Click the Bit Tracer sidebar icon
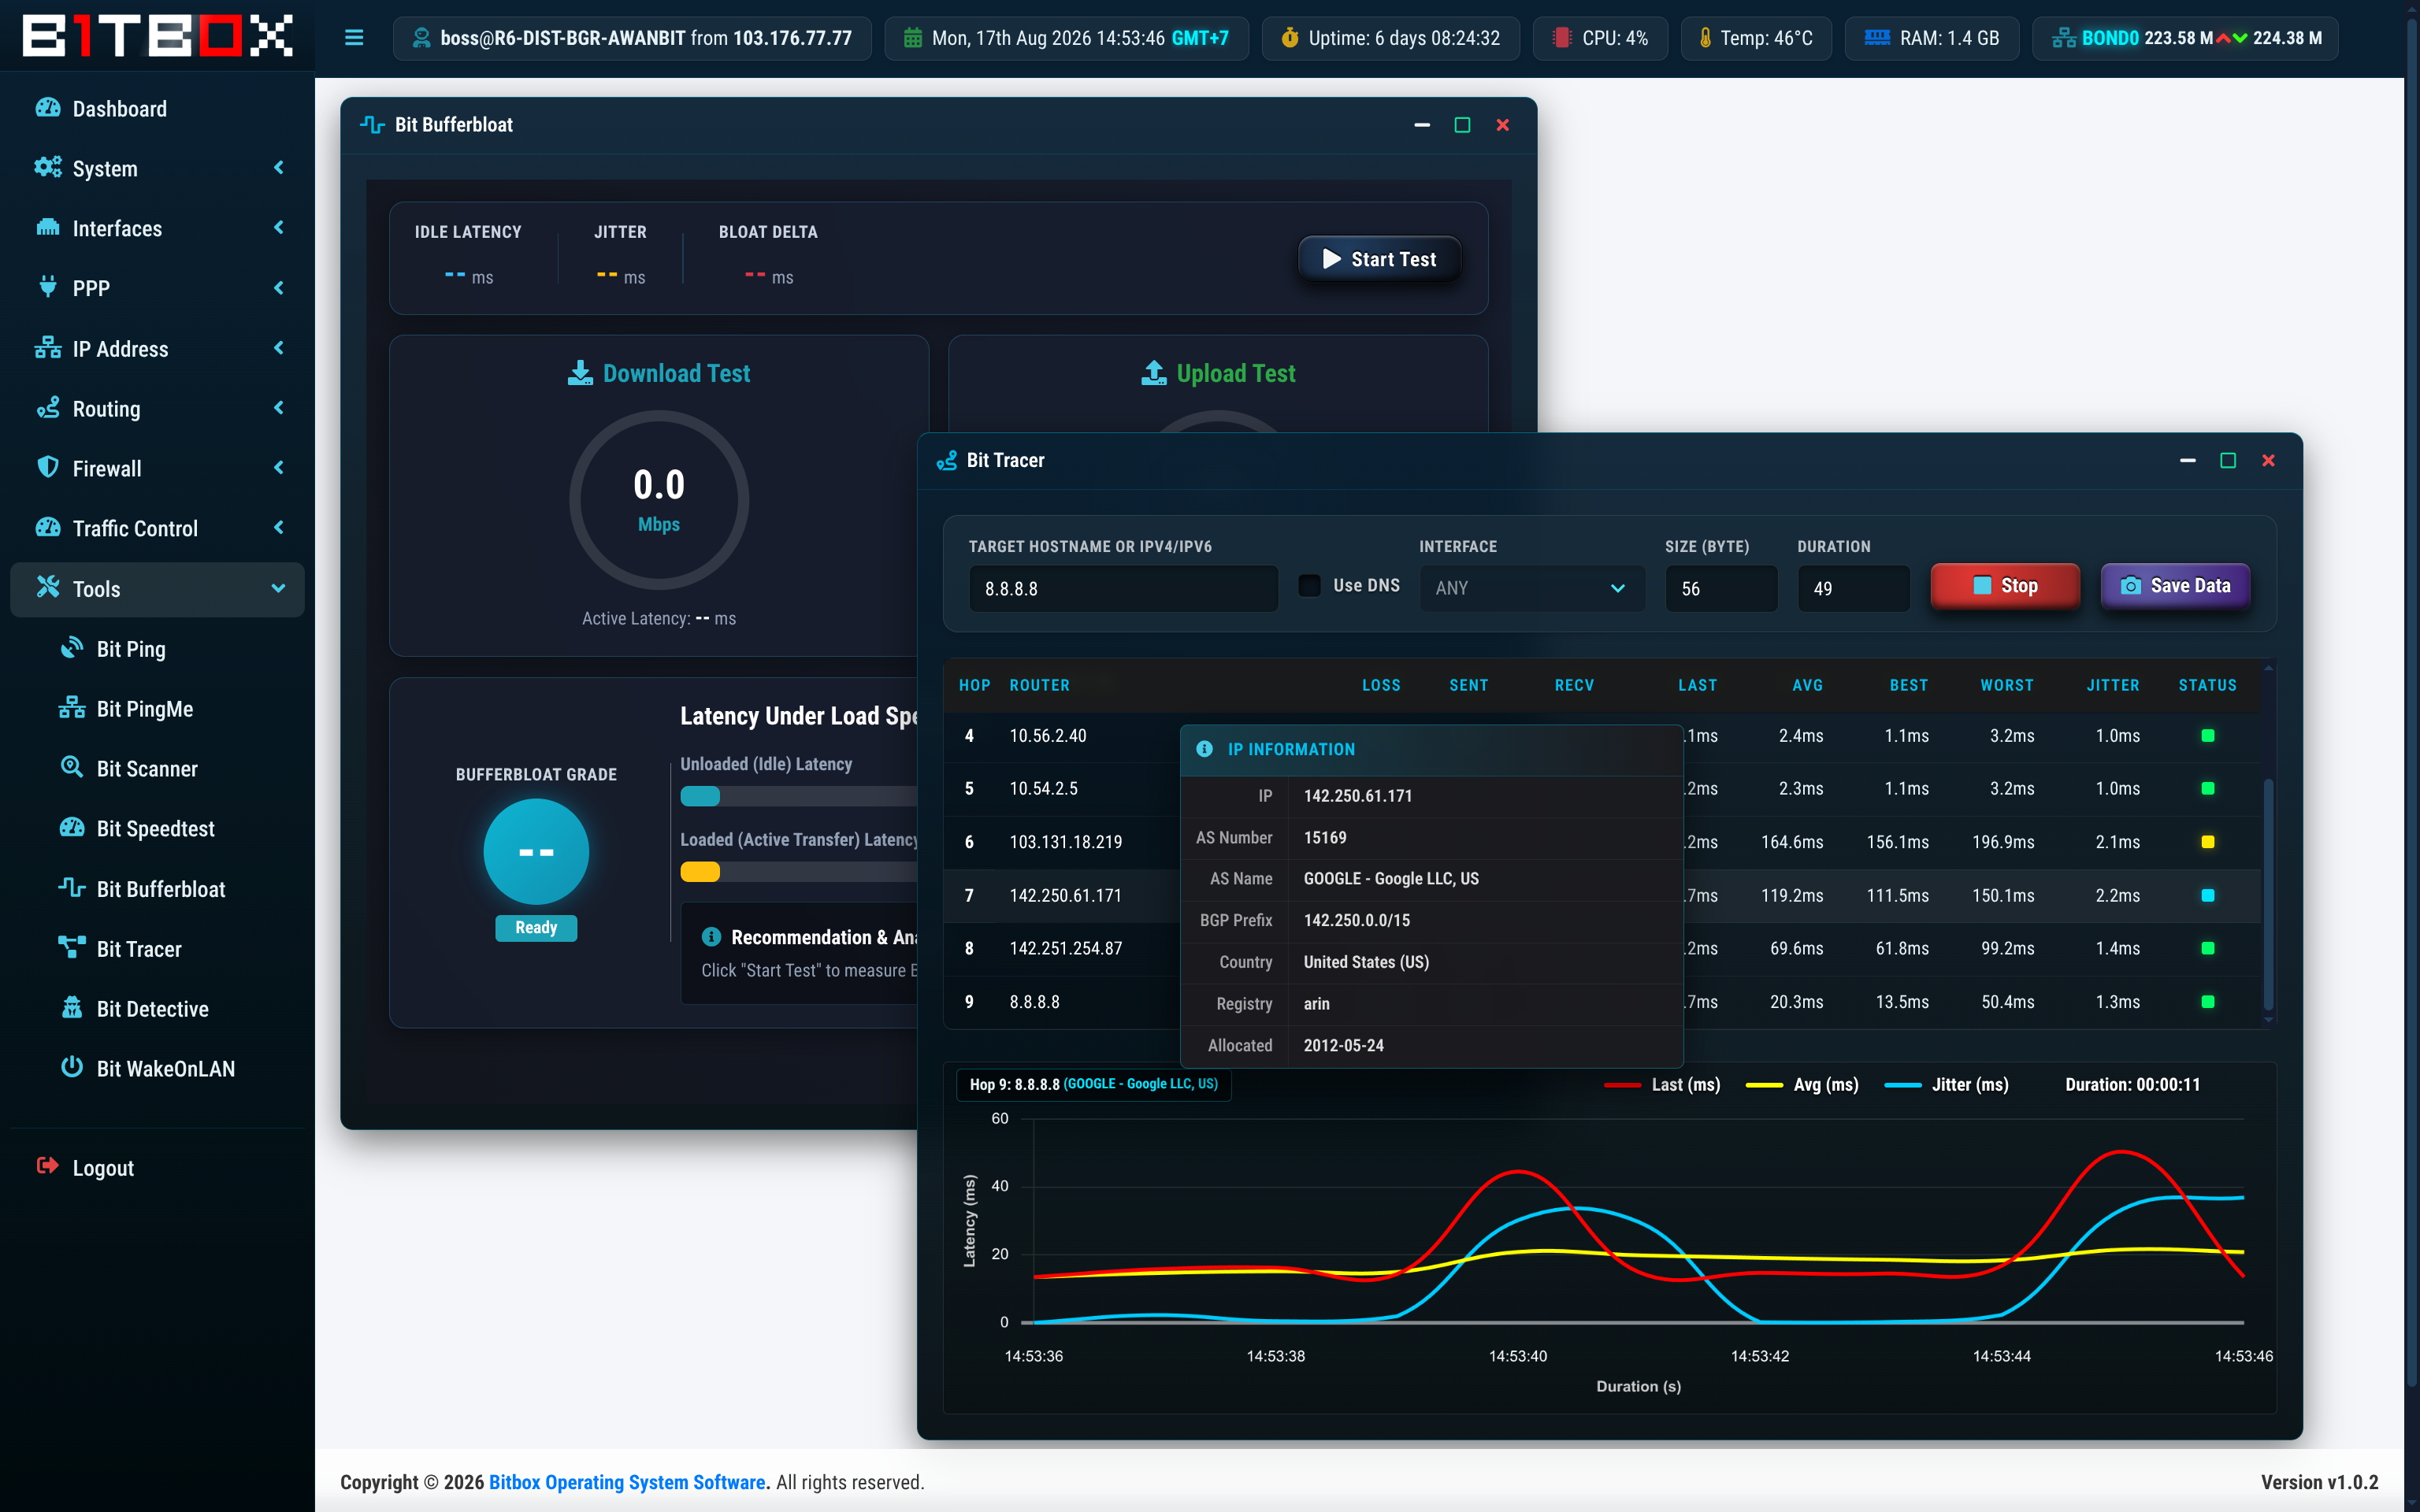This screenshot has width=2420, height=1512. [72, 947]
